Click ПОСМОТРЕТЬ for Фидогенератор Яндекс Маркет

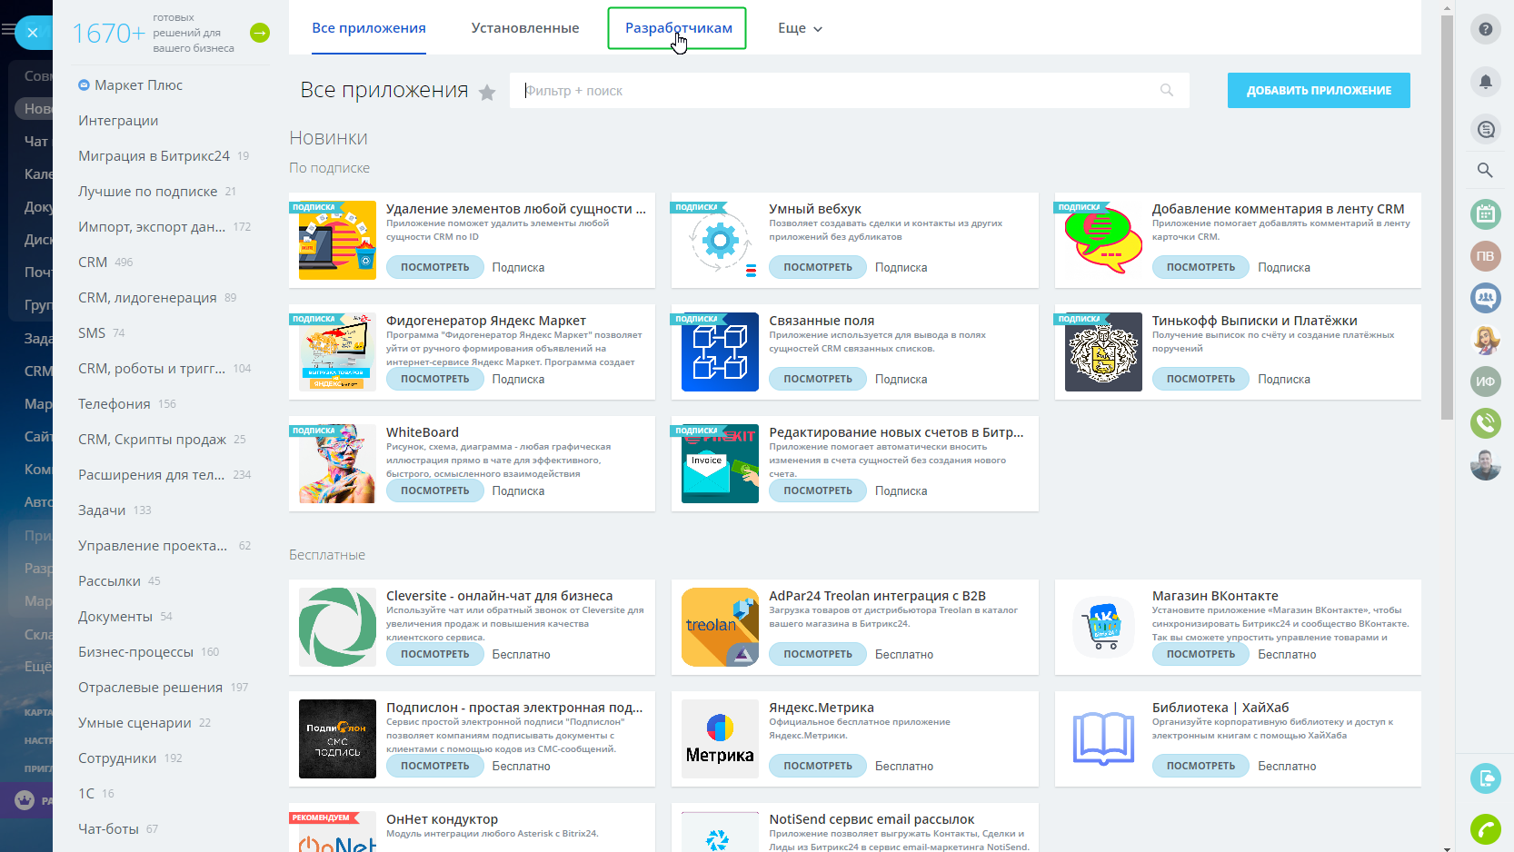tap(435, 379)
